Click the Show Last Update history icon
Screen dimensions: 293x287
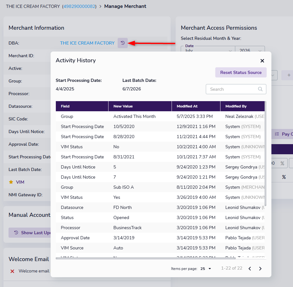click(x=16, y=233)
